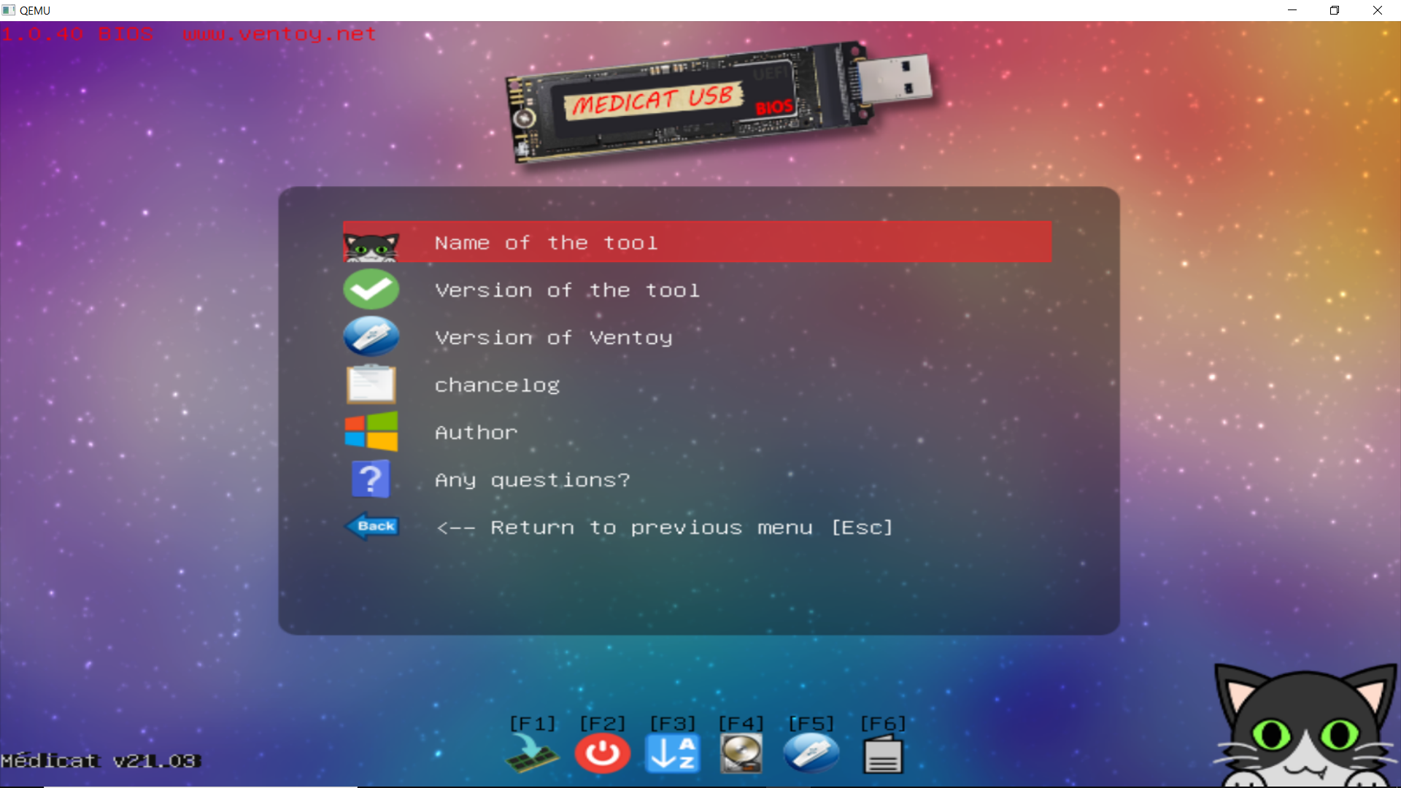Image resolution: width=1401 pixels, height=788 pixels.
Task: Click the [F2] label
Action: [603, 723]
